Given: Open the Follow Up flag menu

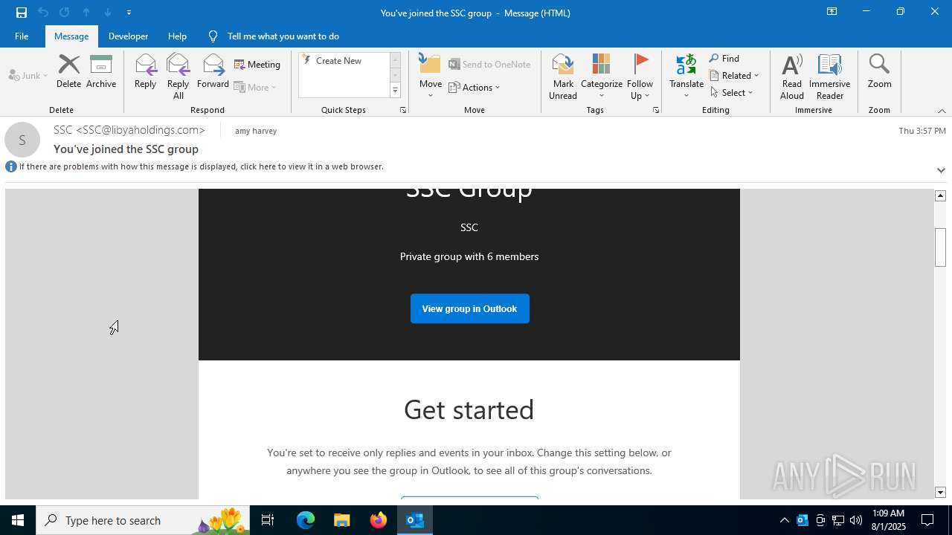Looking at the screenshot, I should 640,77.
